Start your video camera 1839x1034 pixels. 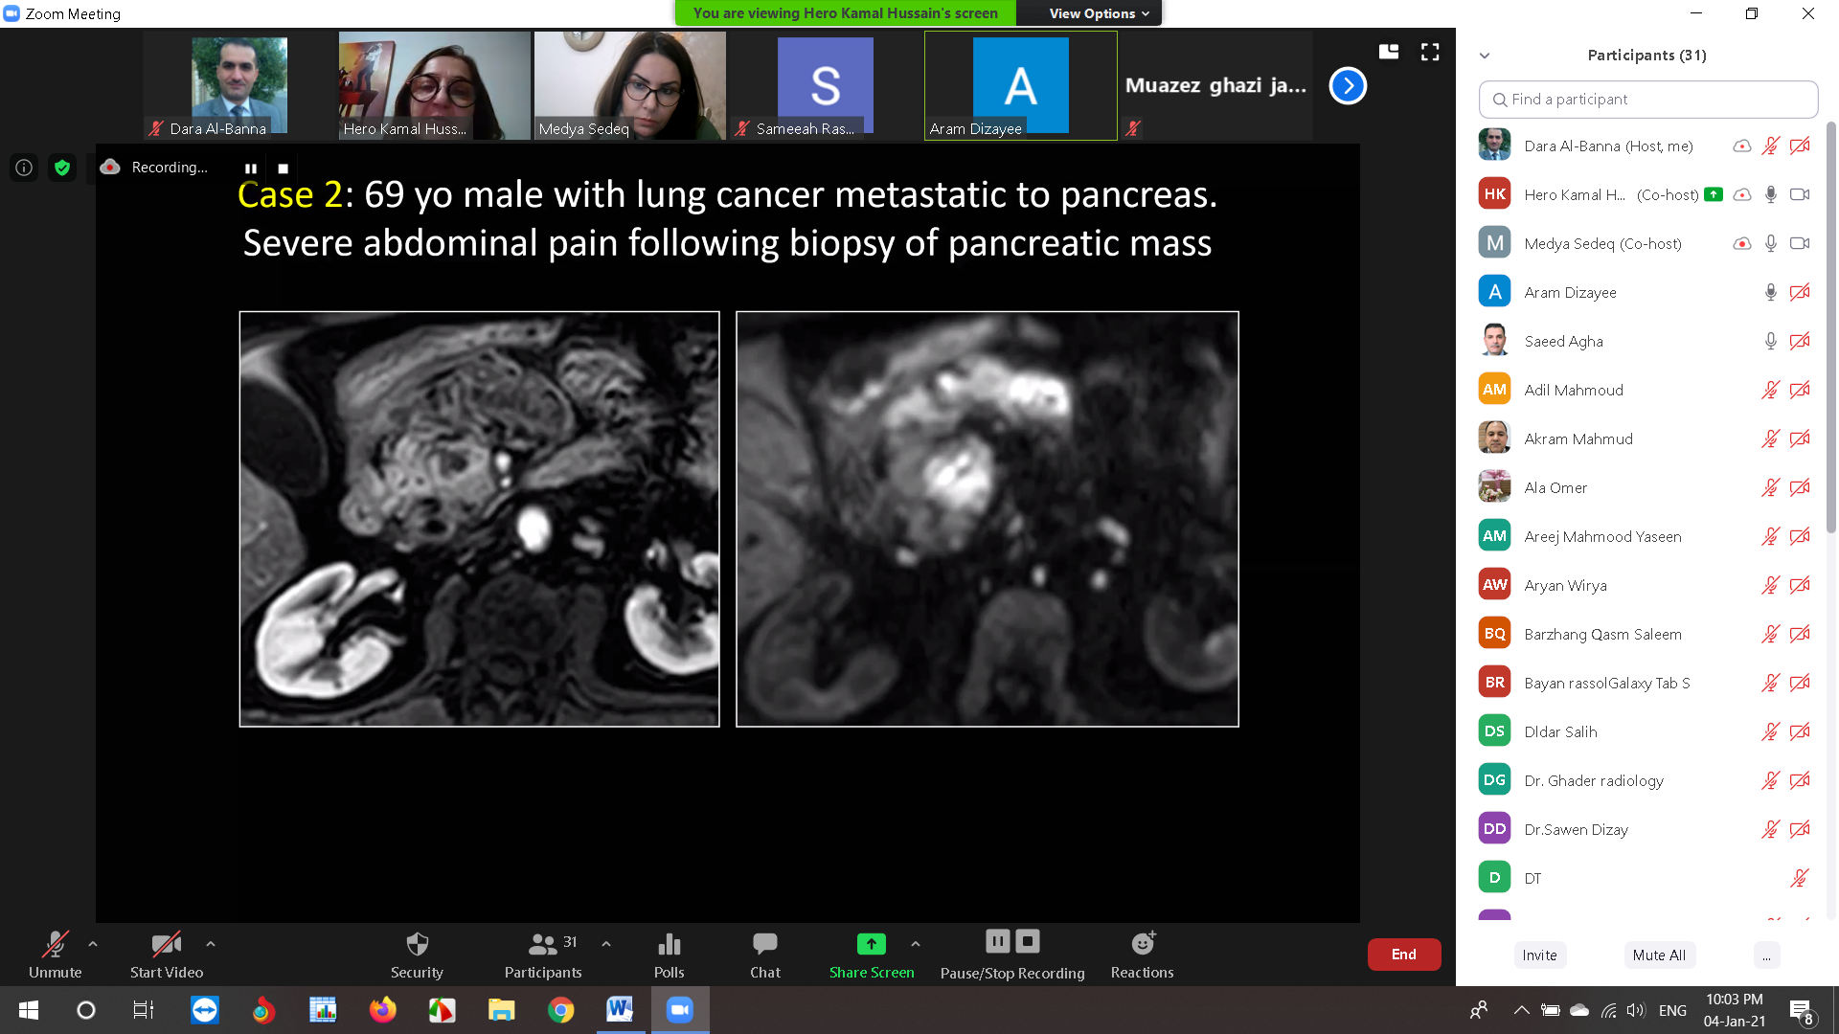[167, 955]
